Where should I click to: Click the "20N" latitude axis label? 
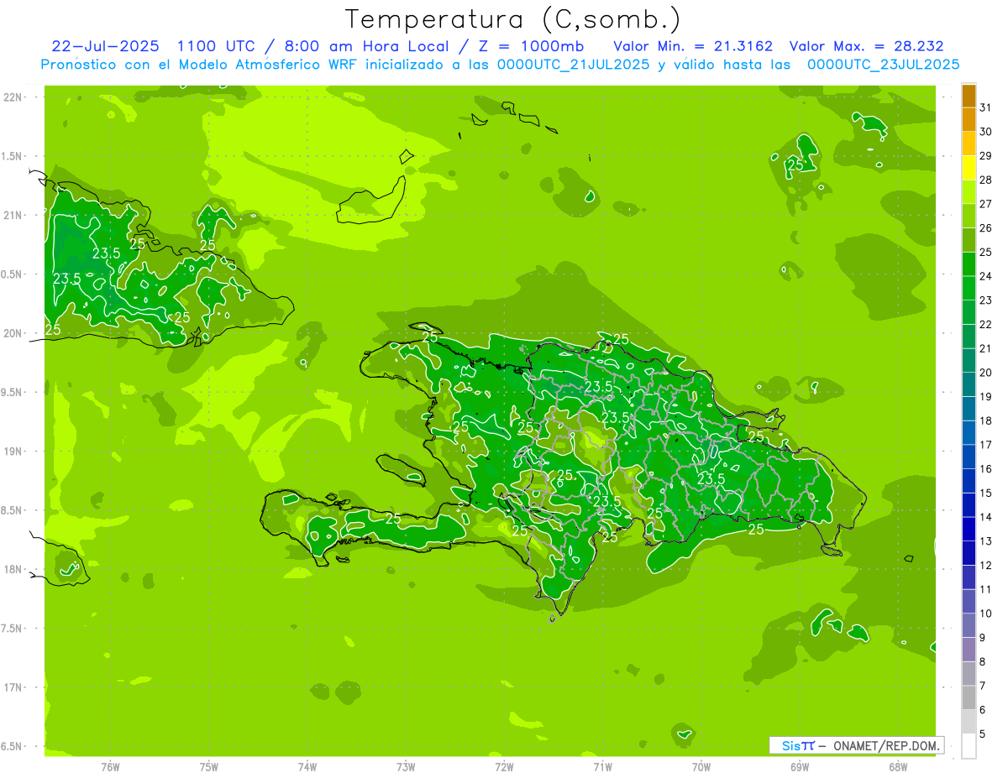13,333
